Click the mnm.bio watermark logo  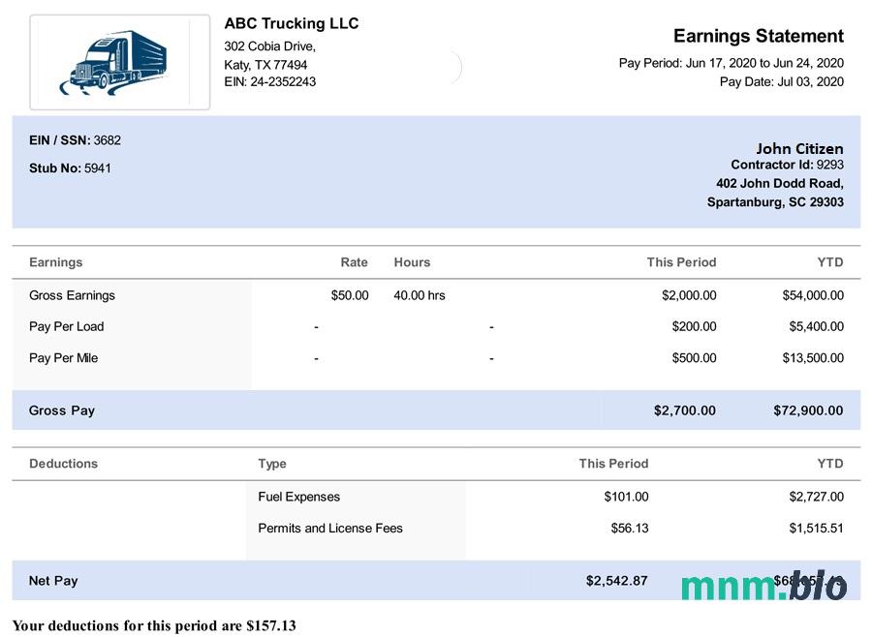[763, 585]
